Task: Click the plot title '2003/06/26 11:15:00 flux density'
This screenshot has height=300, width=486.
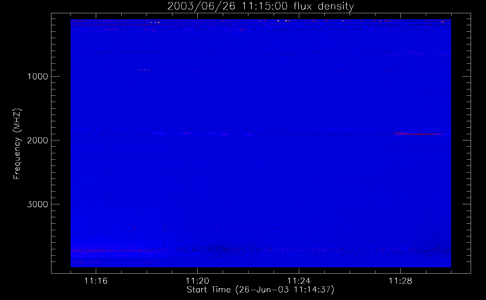Action: click(x=260, y=6)
